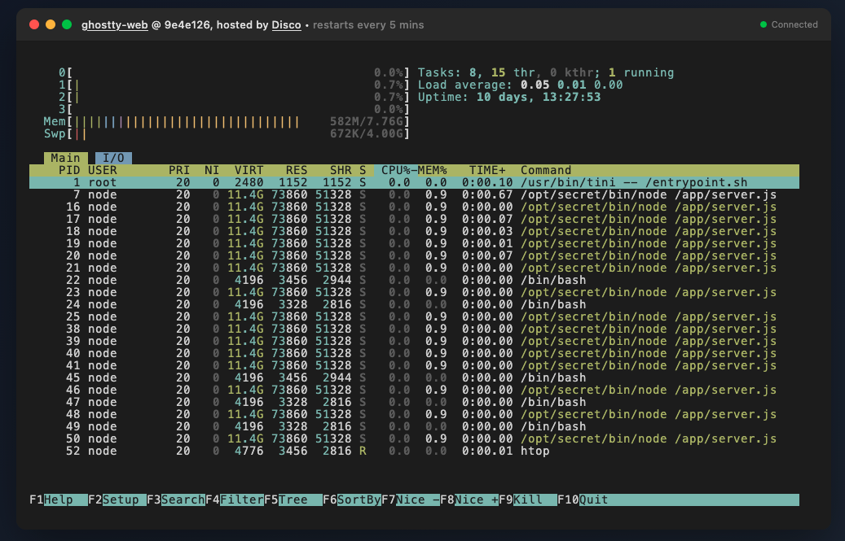
Task: Select PID 41 process row
Action: [414, 365]
